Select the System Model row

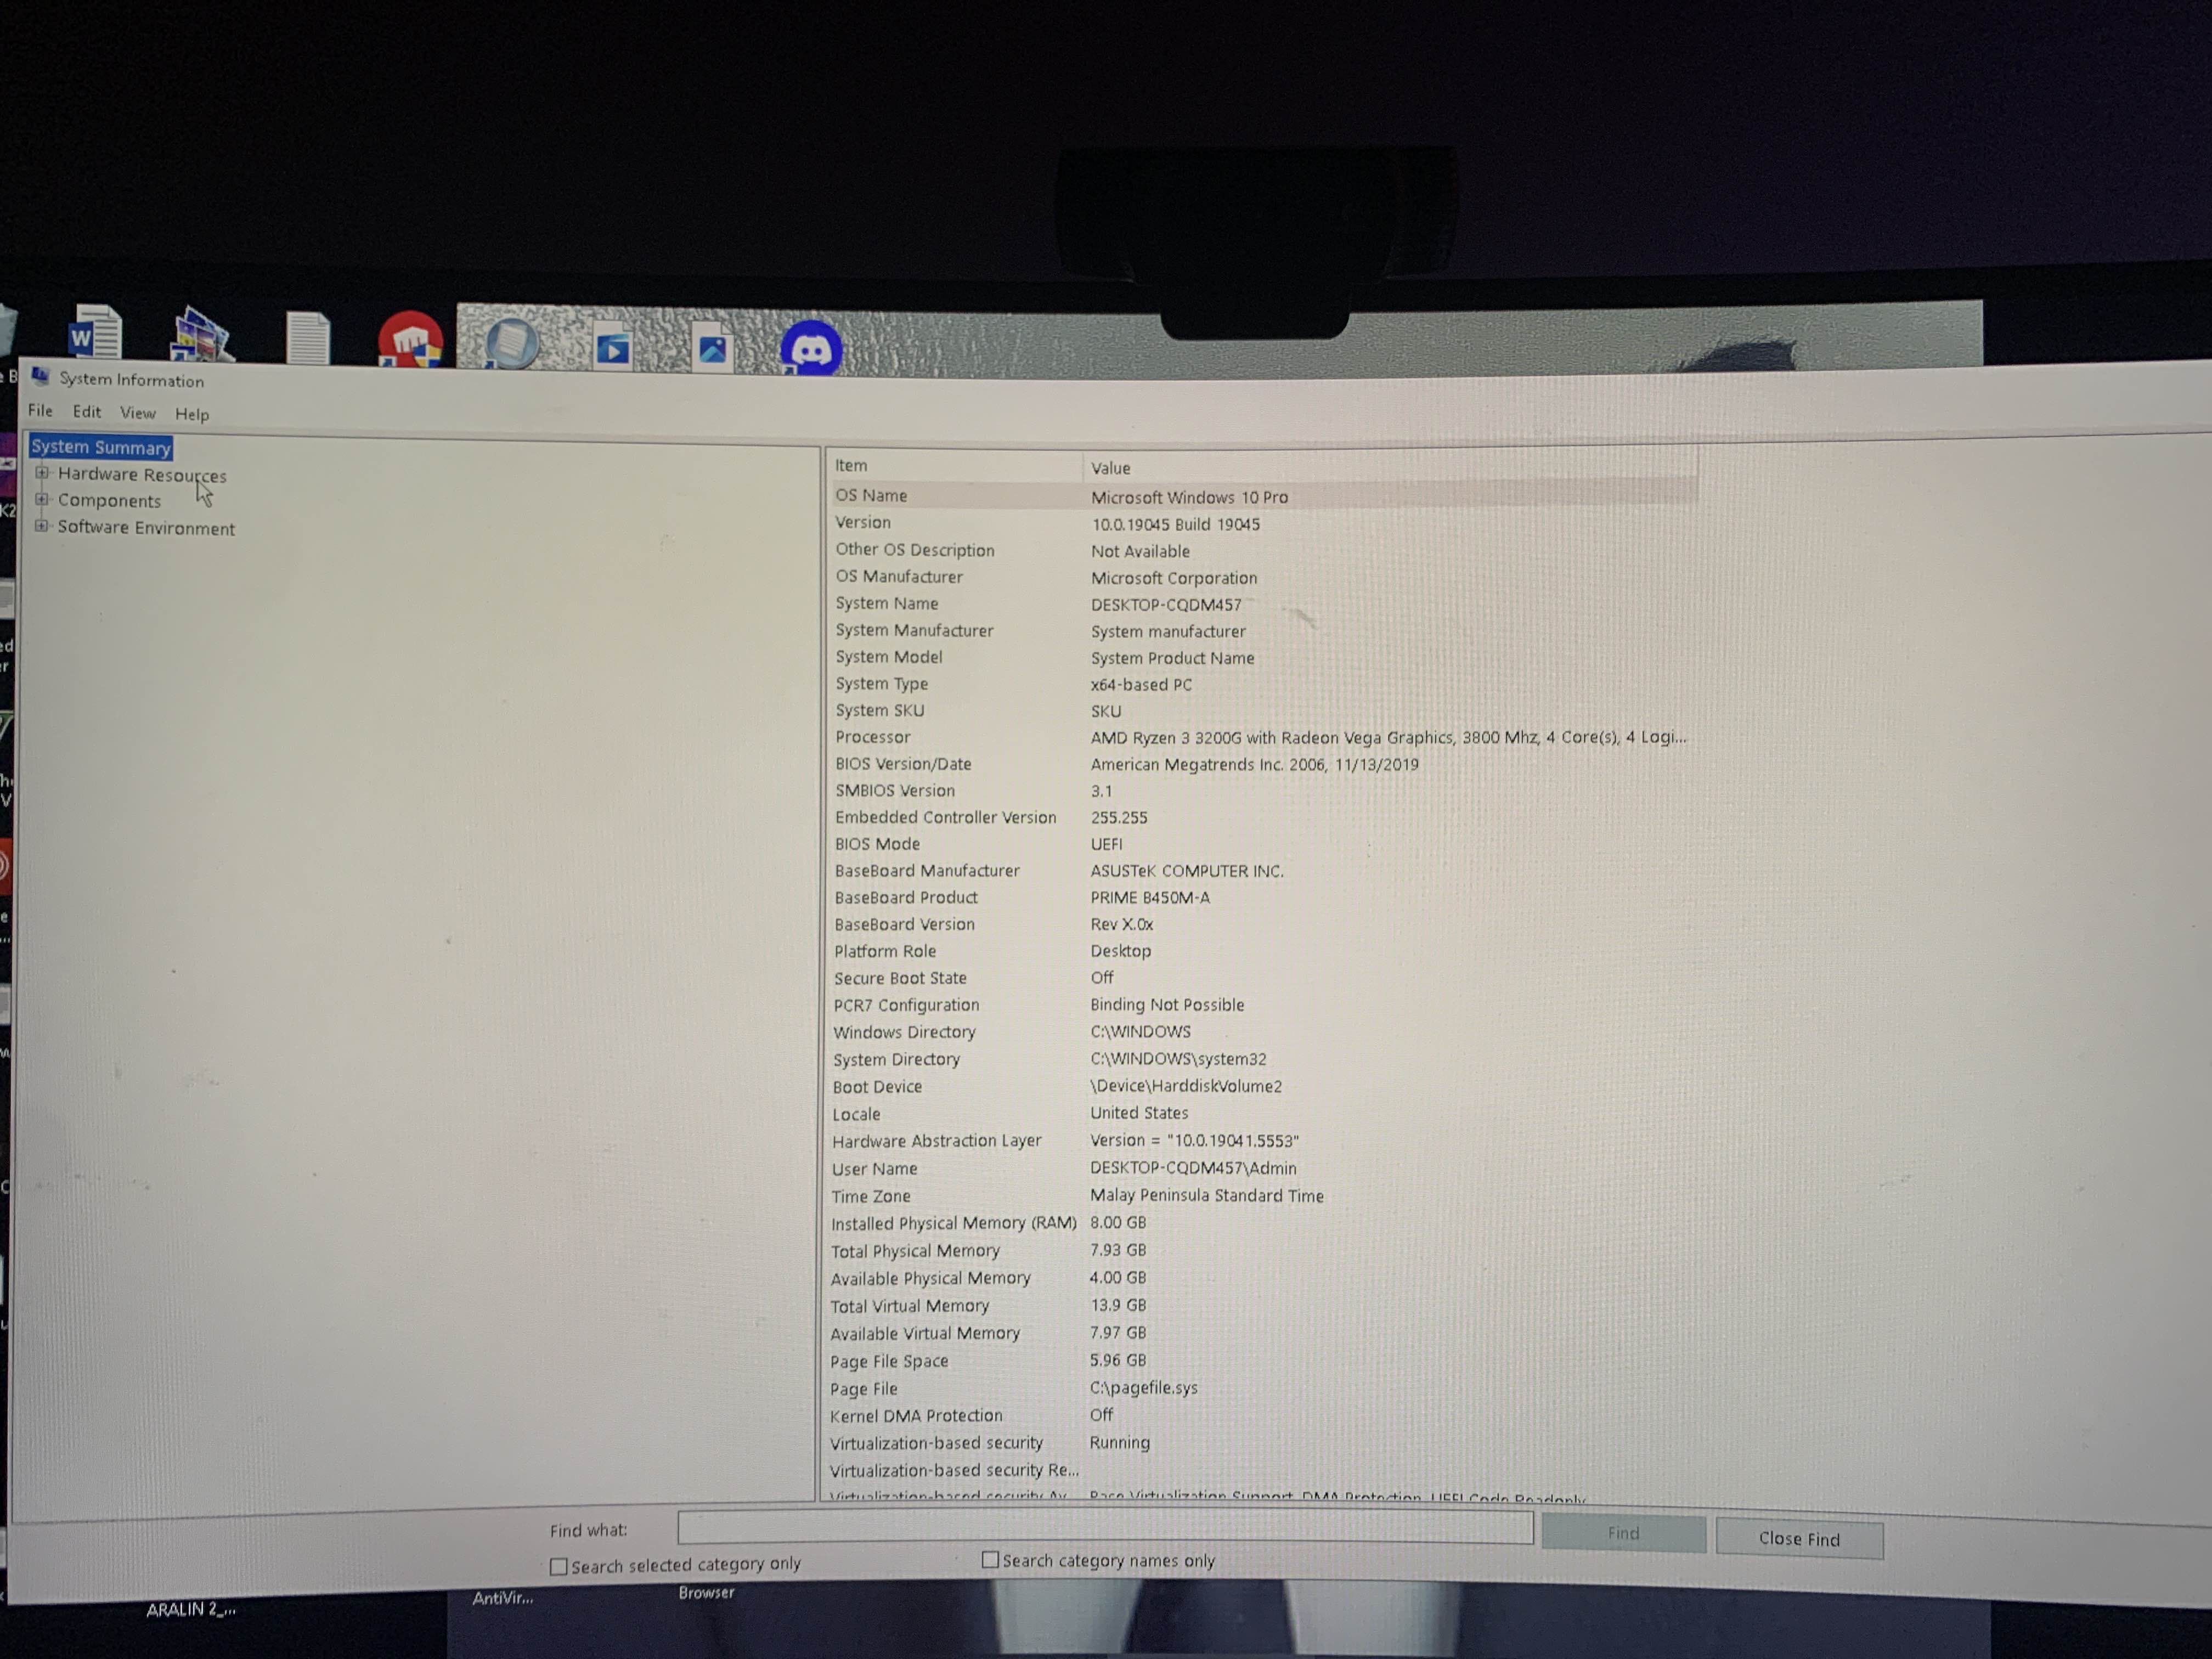(1264, 657)
